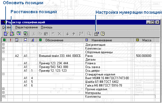
Task: Click the yellow question mark help icon
Action: [x=103, y=34]
